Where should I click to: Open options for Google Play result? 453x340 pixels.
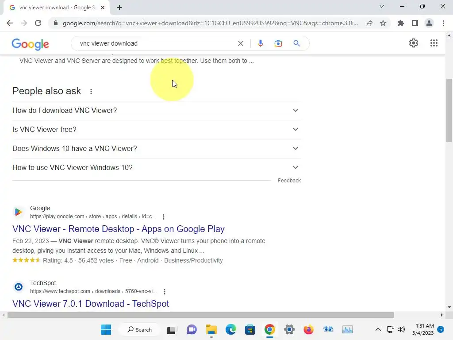tap(164, 217)
